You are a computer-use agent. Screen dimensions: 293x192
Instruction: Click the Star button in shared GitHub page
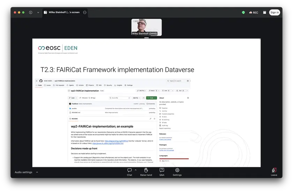click(x=180, y=91)
